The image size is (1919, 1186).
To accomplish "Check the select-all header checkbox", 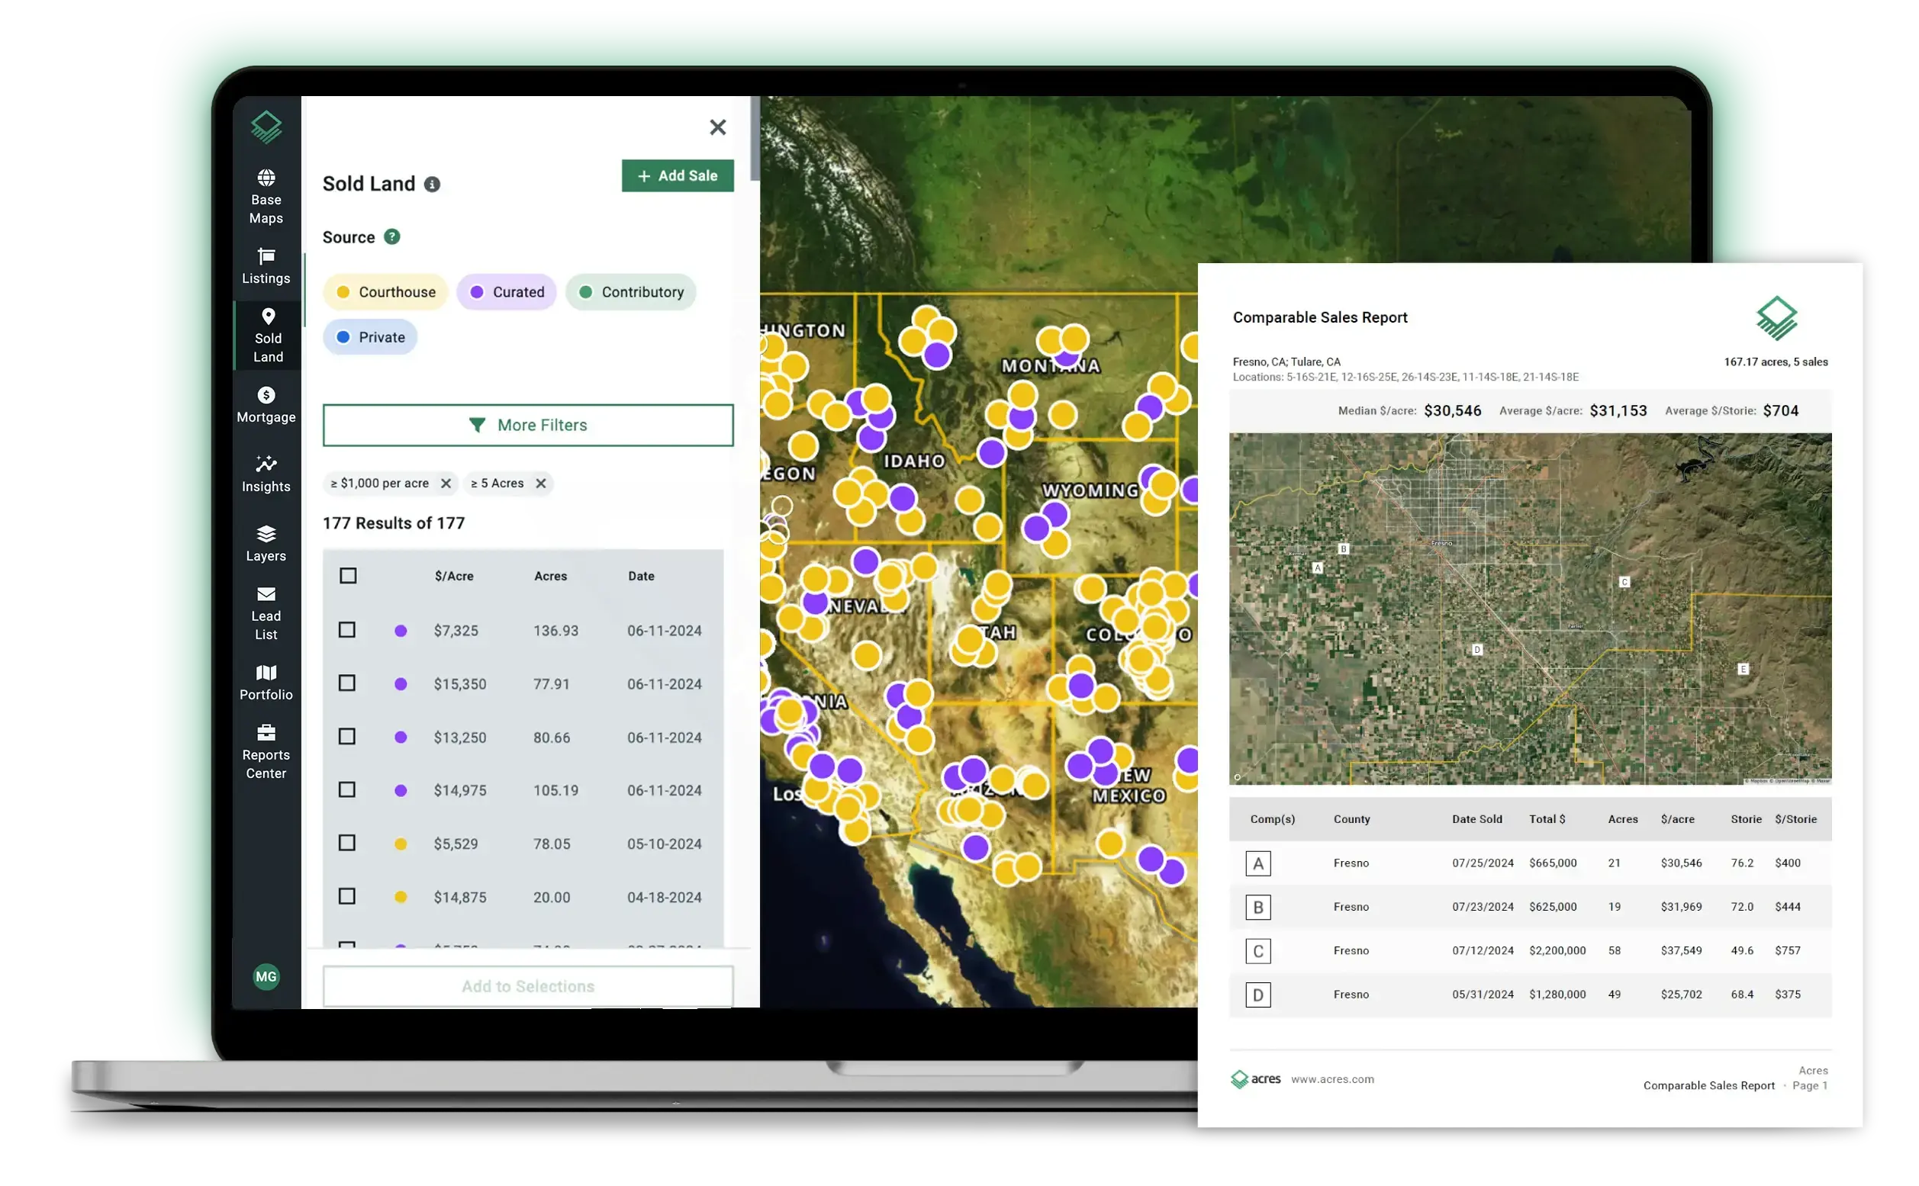I will (x=349, y=577).
